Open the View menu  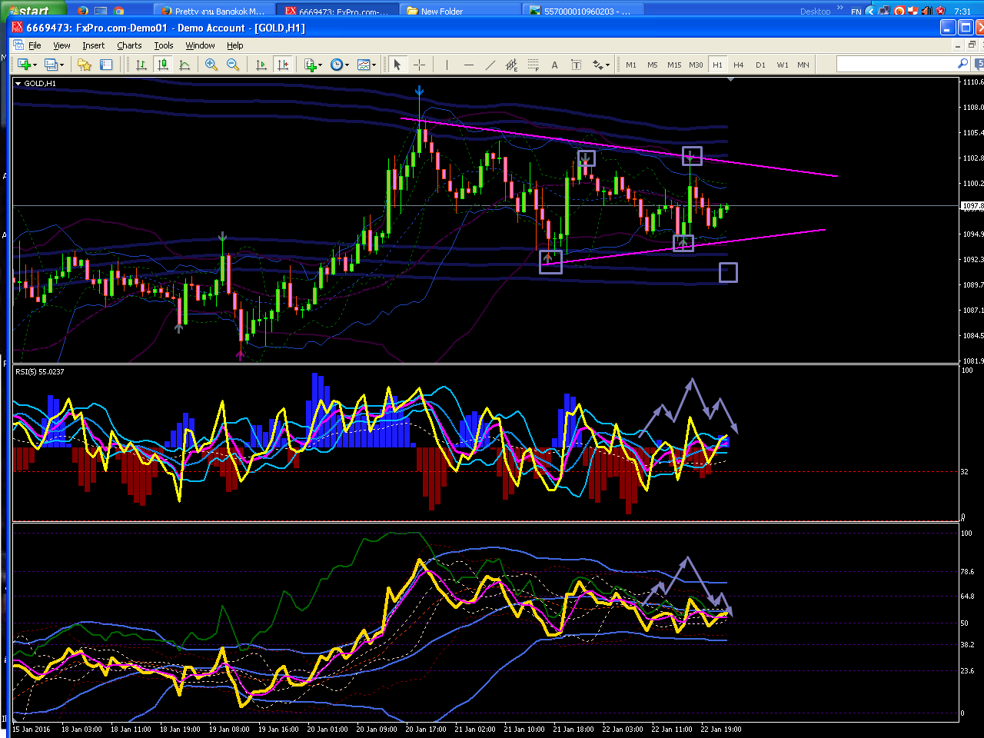(61, 45)
